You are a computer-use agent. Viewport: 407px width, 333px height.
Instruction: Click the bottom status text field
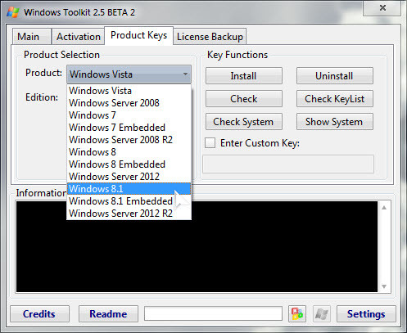[213, 313]
